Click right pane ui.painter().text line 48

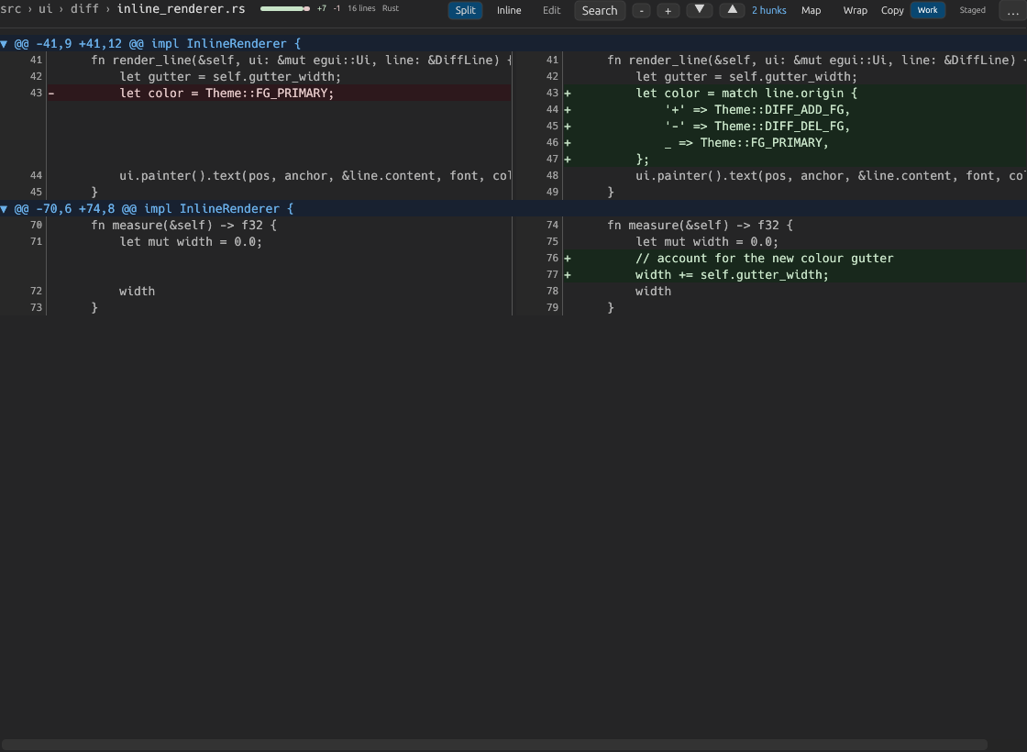coord(831,175)
